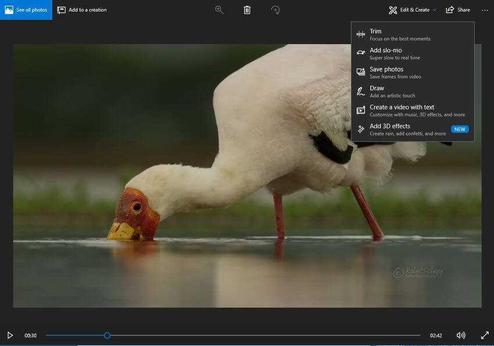Collapse the Edit & Create dropdown arrow

[x=435, y=10]
